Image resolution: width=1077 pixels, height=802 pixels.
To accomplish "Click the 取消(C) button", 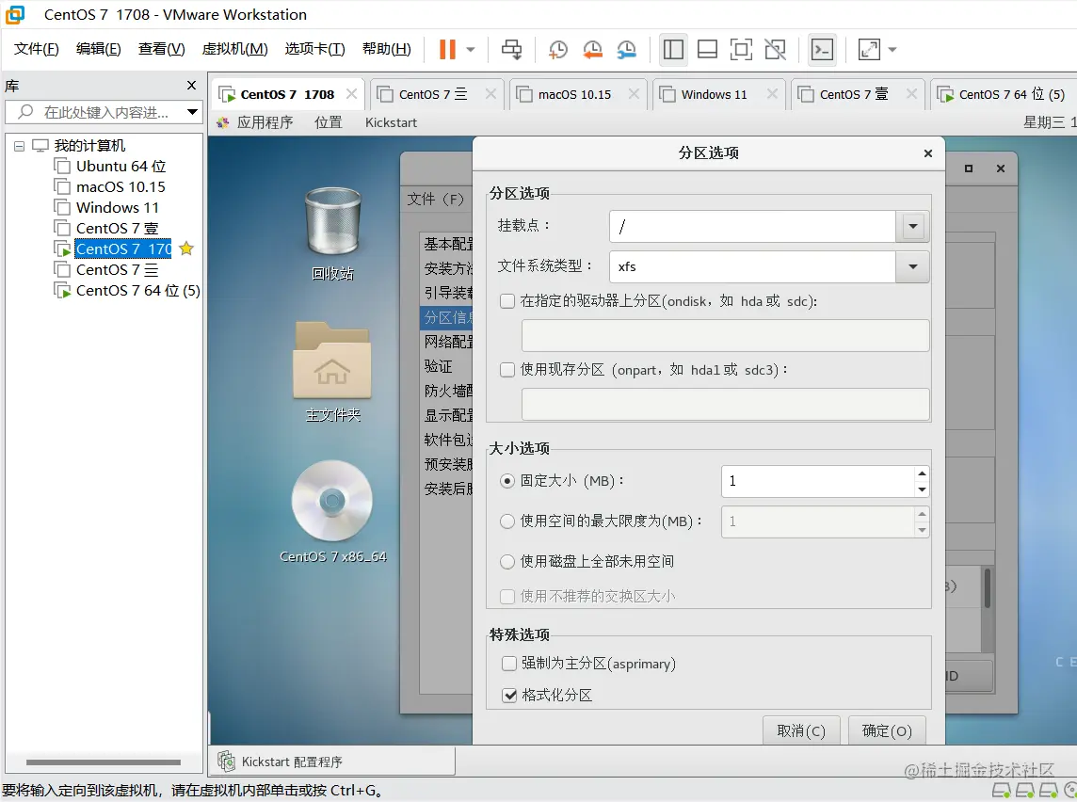I will pos(801,730).
